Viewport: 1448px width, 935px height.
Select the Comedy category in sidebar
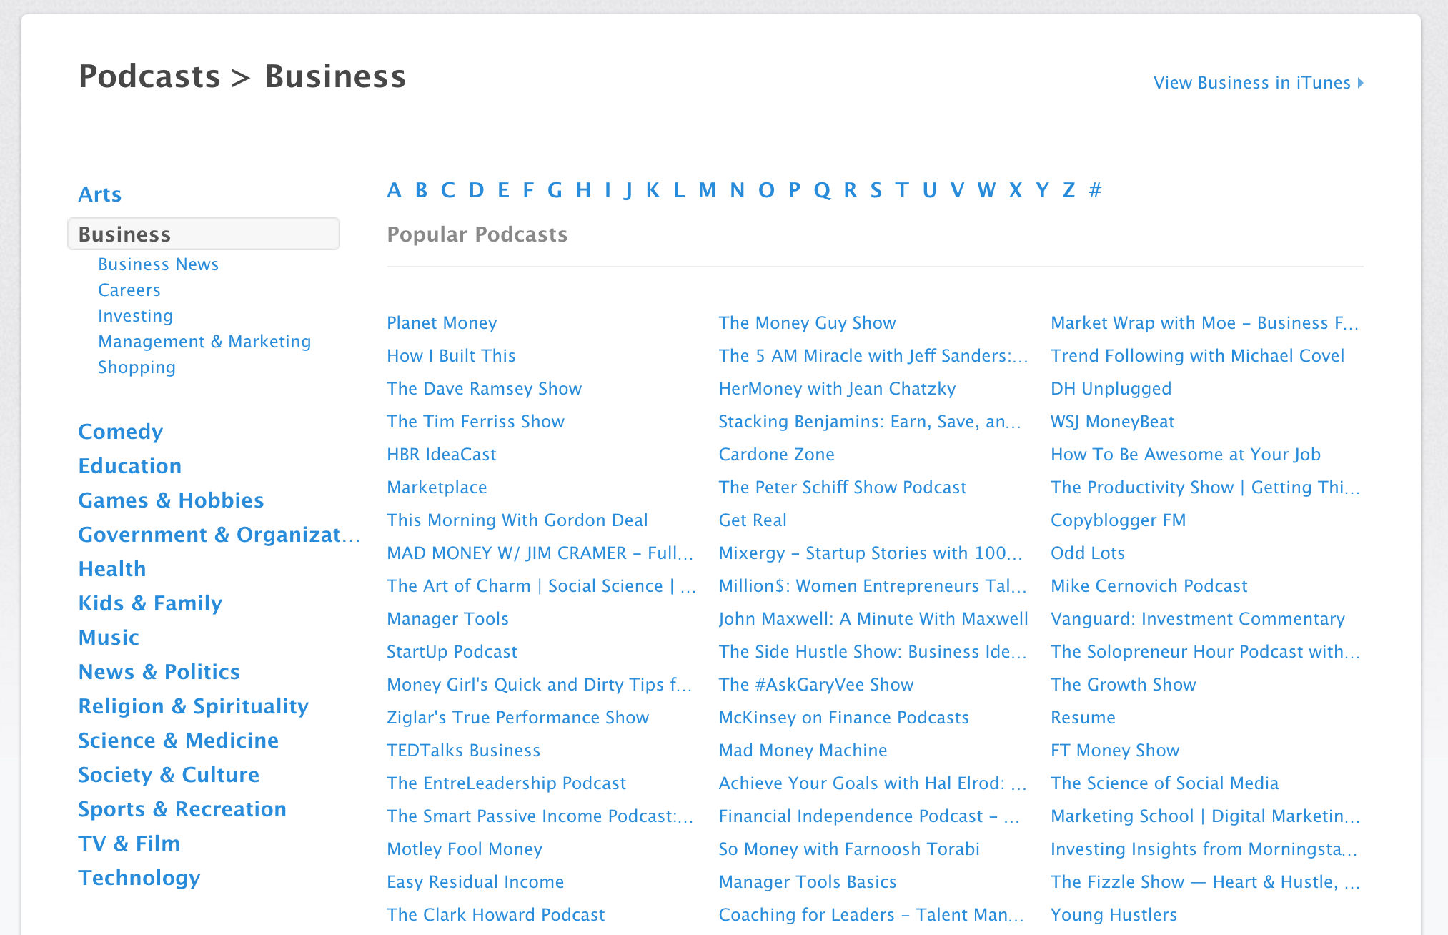coord(120,431)
